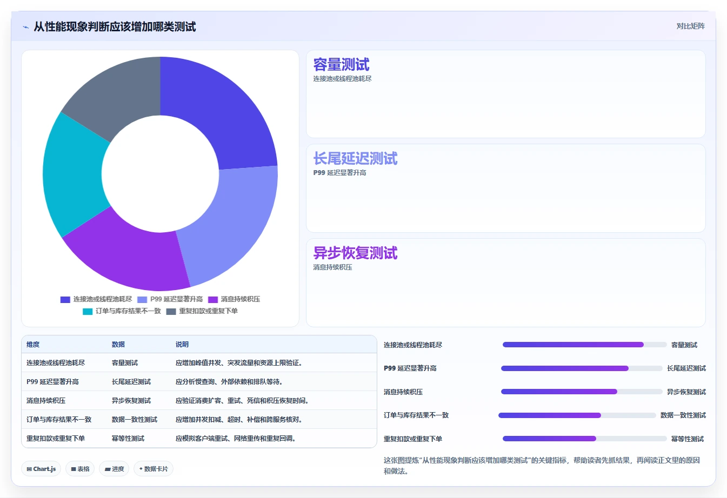Toggle the P99 延迟显著升高 legend swatch

pos(142,299)
